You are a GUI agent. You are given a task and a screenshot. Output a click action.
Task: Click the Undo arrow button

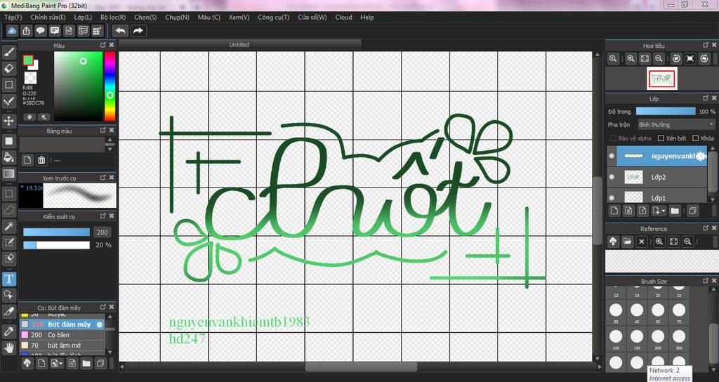[x=121, y=31]
